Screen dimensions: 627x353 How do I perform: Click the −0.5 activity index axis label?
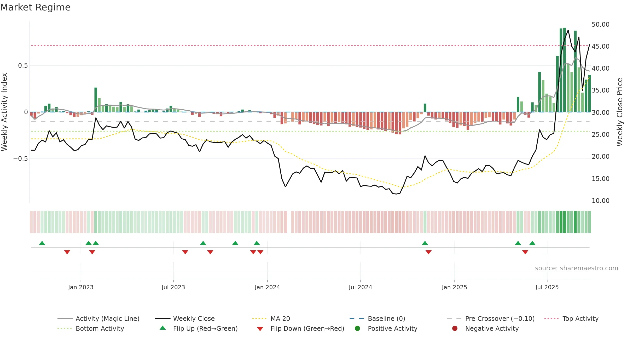(20, 159)
